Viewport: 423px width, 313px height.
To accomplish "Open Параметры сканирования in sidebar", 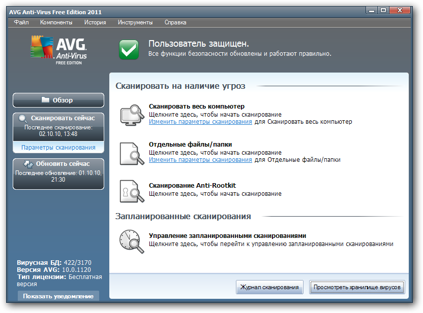I will pyautogui.click(x=58, y=148).
